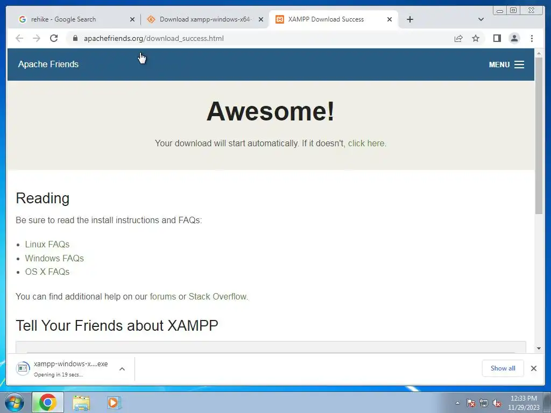Open the Apache Friends home link

(48, 65)
